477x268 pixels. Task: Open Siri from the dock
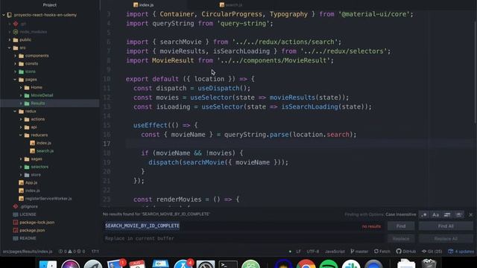(x=70, y=264)
